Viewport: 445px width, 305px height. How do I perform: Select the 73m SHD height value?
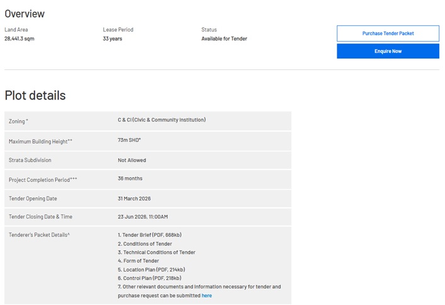129,141
